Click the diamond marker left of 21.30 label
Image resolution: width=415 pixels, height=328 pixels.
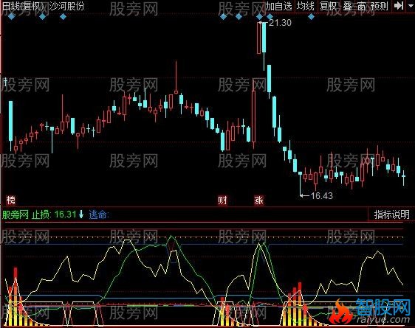click(260, 17)
